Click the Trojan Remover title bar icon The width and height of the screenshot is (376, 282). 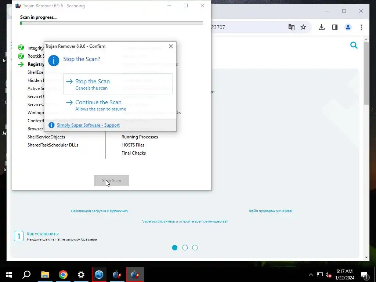(18, 6)
